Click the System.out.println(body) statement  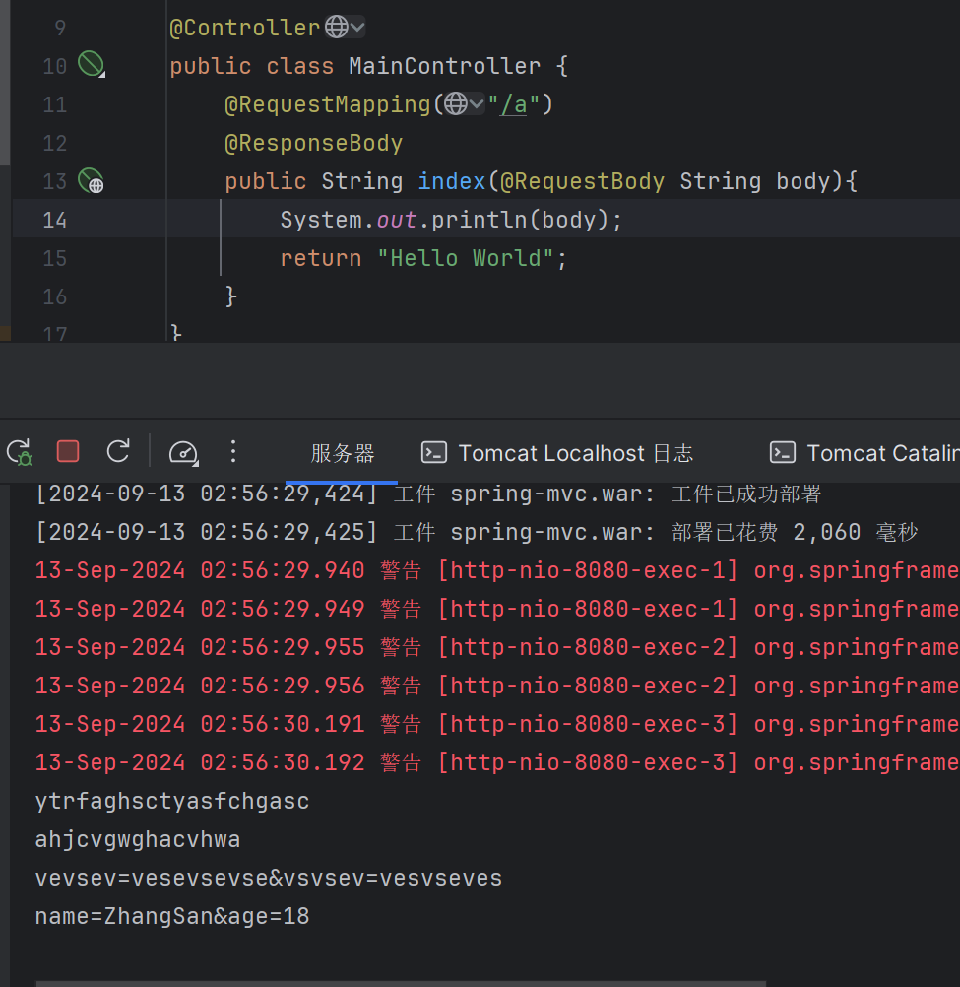click(451, 220)
